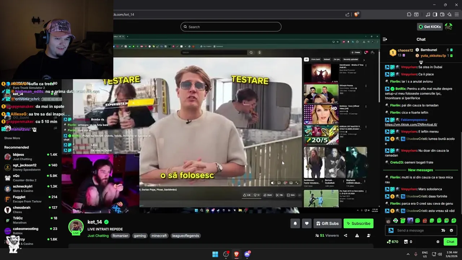The width and height of the screenshot is (462, 260).
Task: Open the Leo AI sparkle icon
Action: point(449,14)
